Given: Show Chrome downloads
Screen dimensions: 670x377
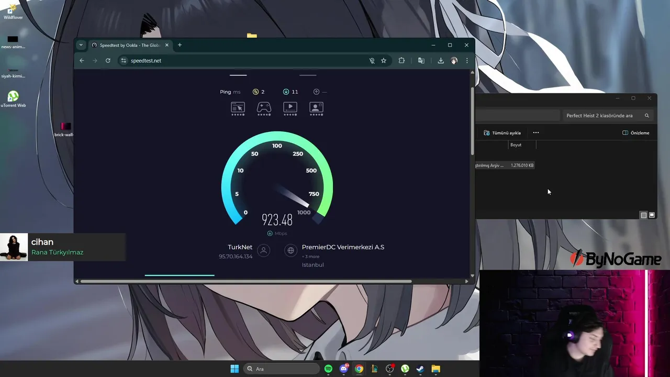Looking at the screenshot, I should [x=441, y=61].
